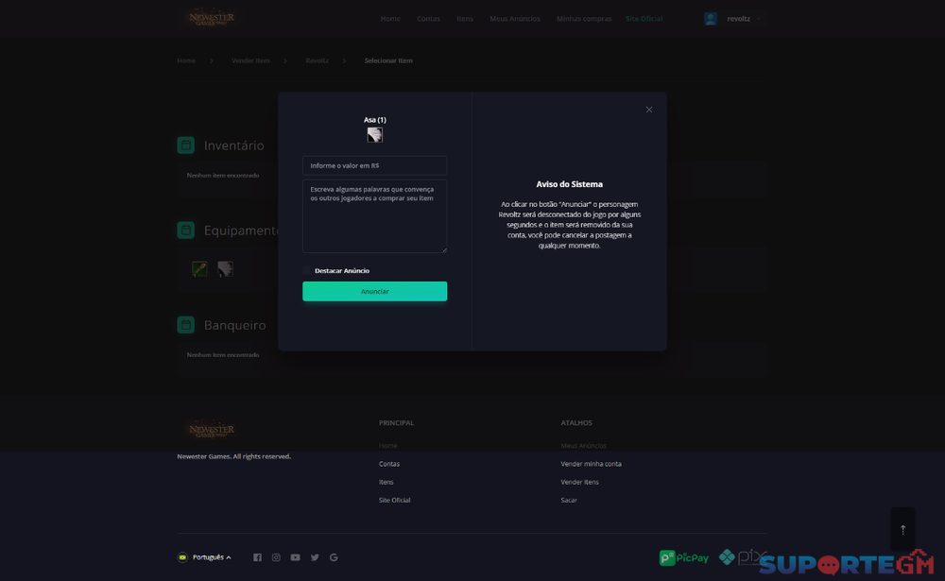Open the YouTube icon link

295,557
